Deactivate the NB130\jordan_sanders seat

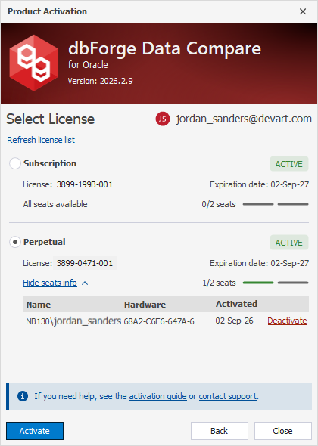(287, 321)
